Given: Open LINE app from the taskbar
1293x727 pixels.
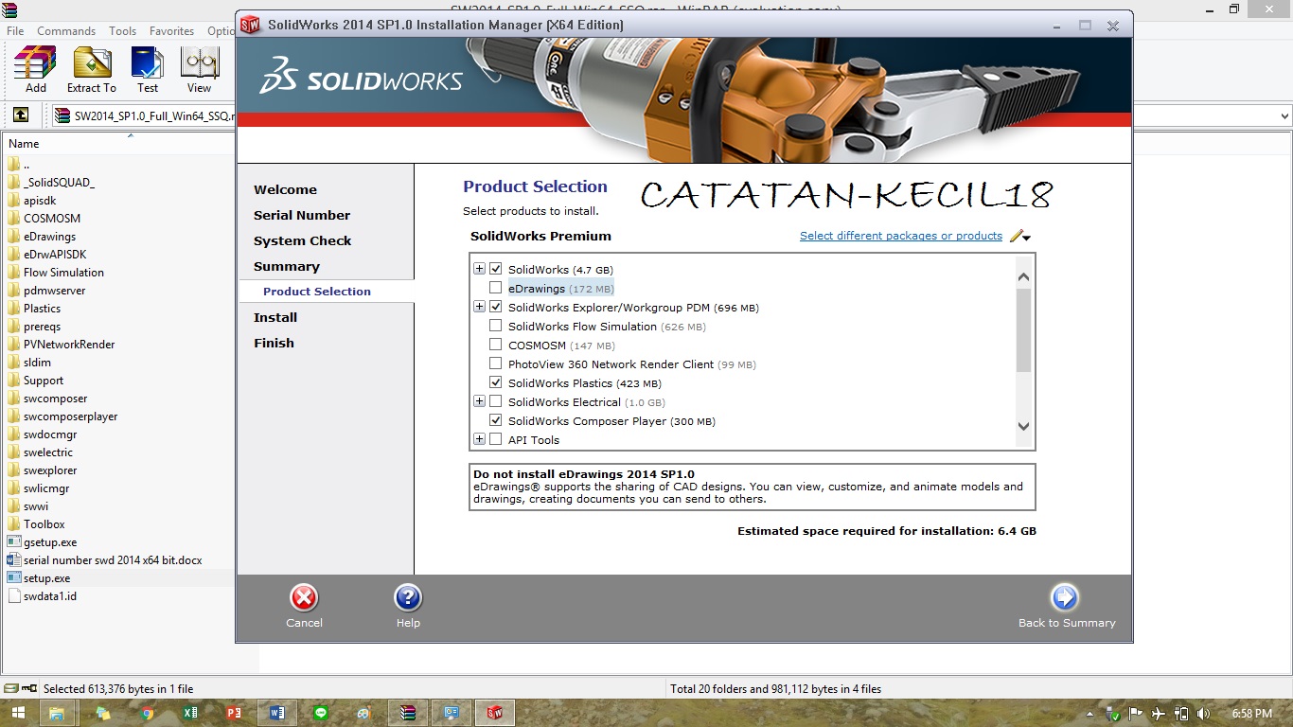Looking at the screenshot, I should tap(321, 713).
